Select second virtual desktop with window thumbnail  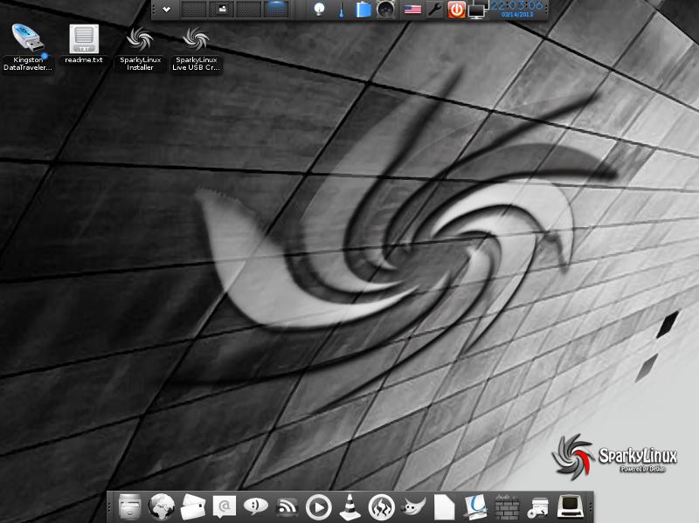(222, 10)
